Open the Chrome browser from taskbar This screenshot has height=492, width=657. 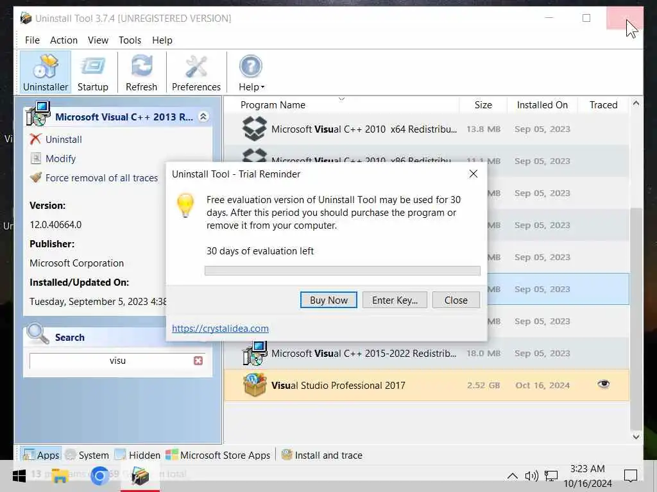(x=99, y=476)
